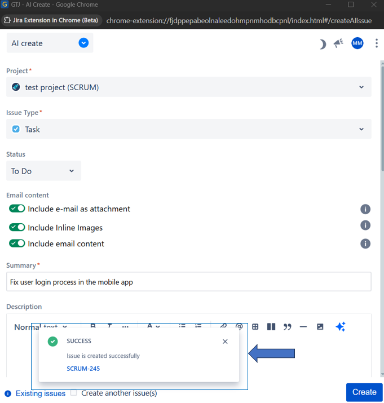Insert a table in the description editor

point(255,327)
